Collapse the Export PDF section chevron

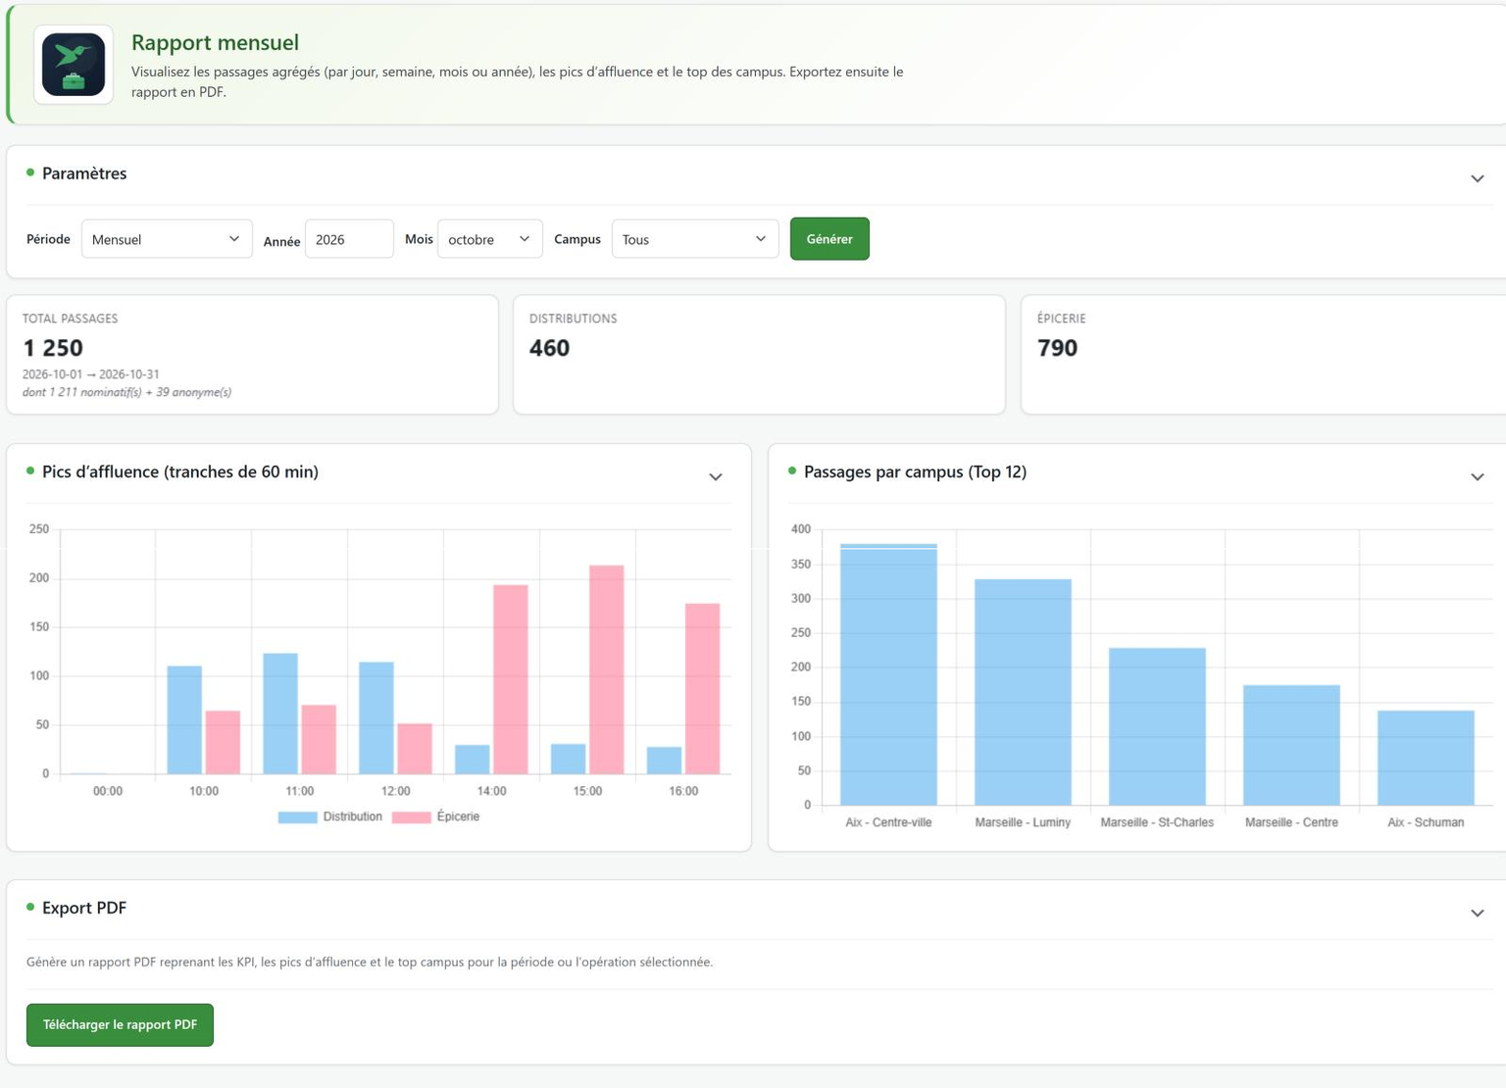tap(1477, 914)
